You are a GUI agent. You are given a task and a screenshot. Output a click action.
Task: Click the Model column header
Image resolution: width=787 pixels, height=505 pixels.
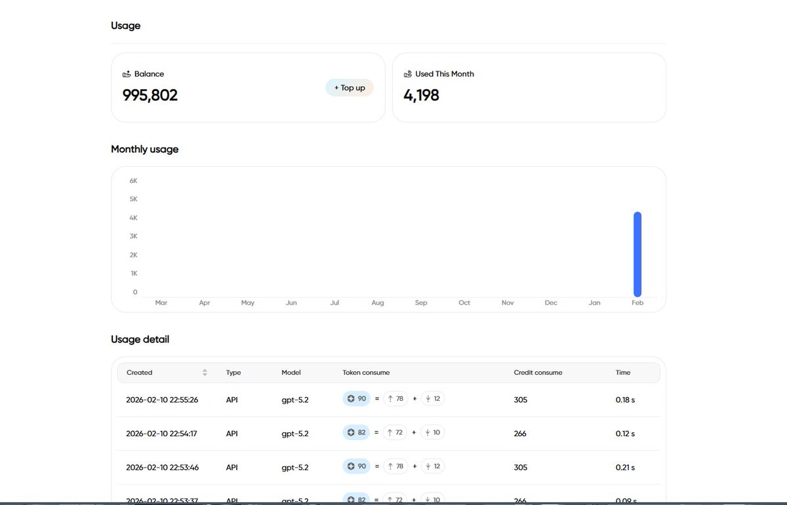coord(291,373)
